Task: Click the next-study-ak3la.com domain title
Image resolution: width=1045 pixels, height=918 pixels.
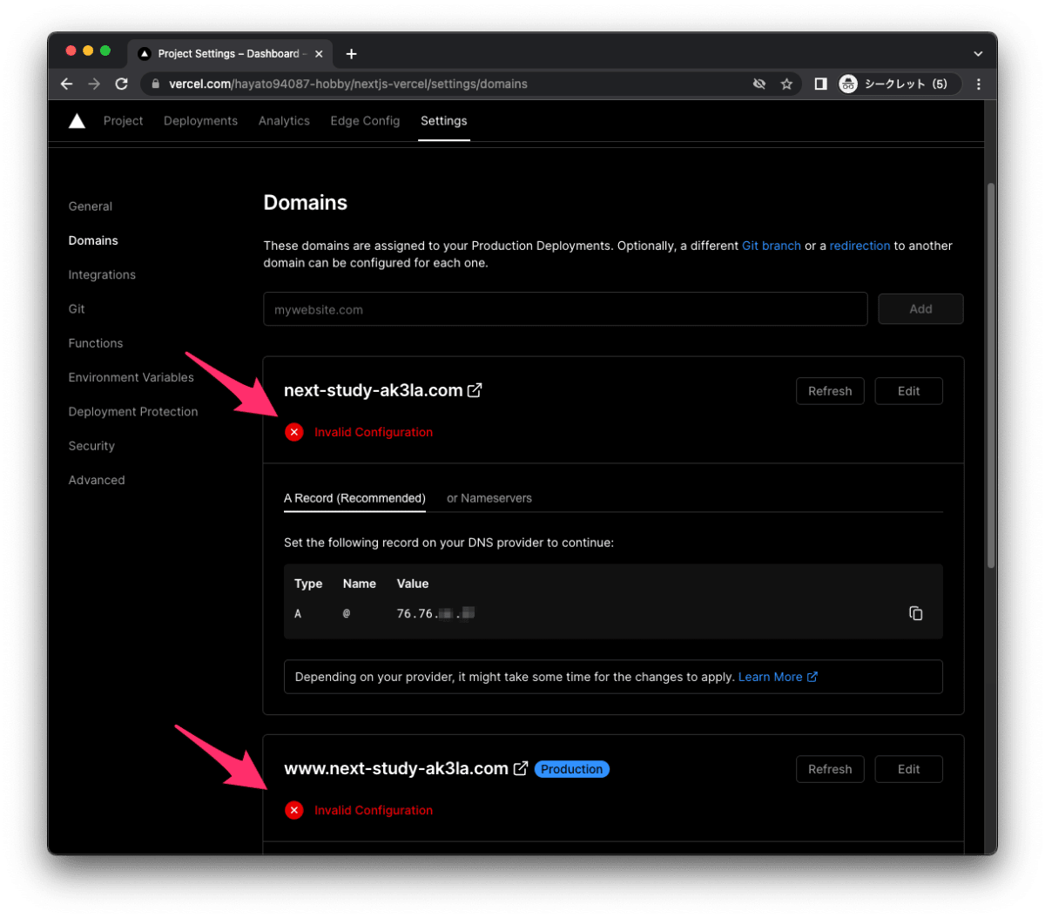Action: (374, 390)
